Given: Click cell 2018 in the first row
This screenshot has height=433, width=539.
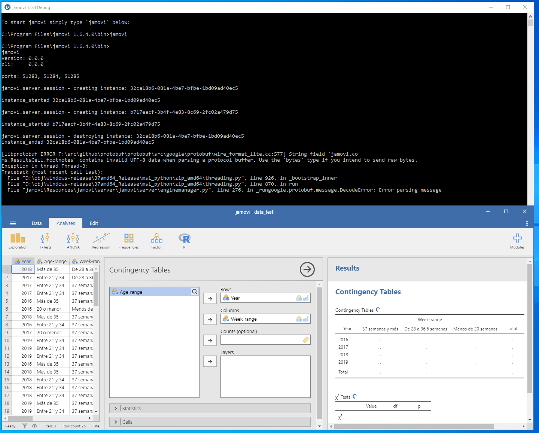Looking at the screenshot, I should click(x=23, y=269).
